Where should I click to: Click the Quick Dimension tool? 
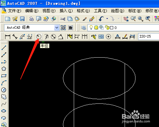(x=70, y=37)
